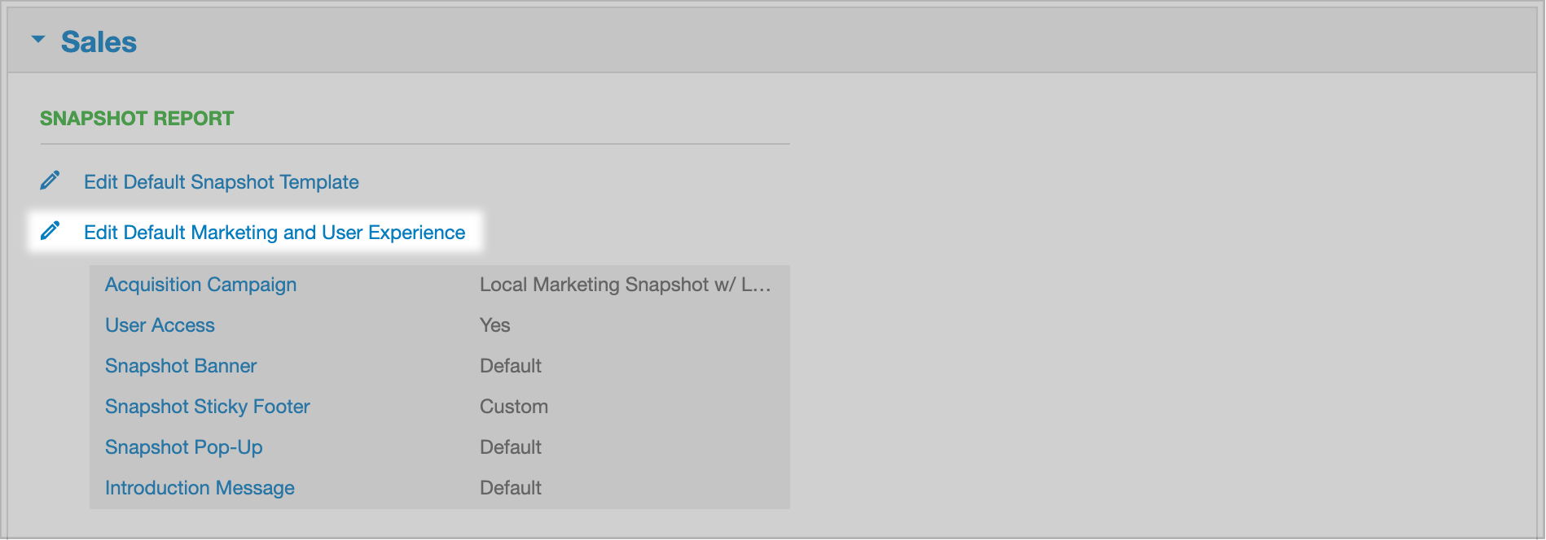This screenshot has height=540, width=1546.
Task: Click the Local Marketing Snapshot campaign value
Action: (x=625, y=285)
